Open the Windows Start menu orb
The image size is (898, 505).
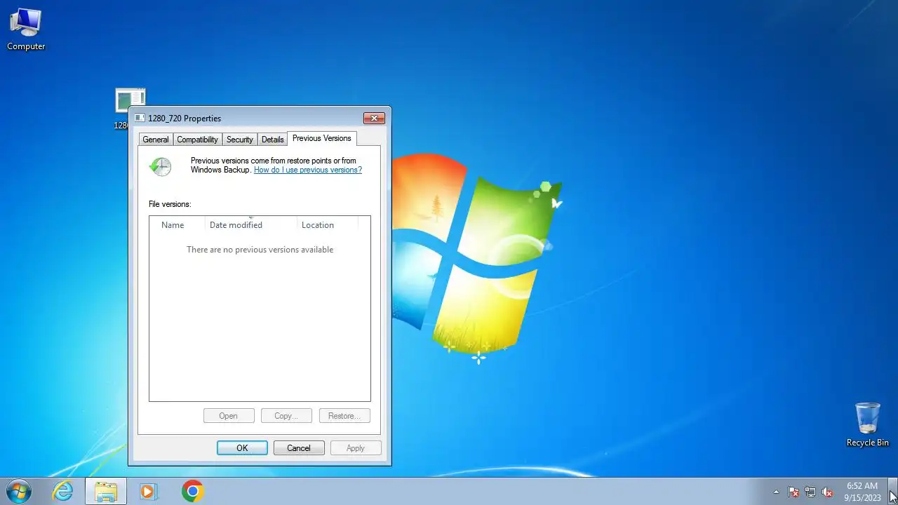19,491
